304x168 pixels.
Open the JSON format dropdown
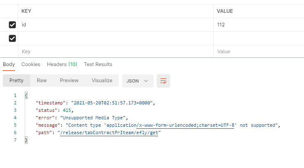138,81
